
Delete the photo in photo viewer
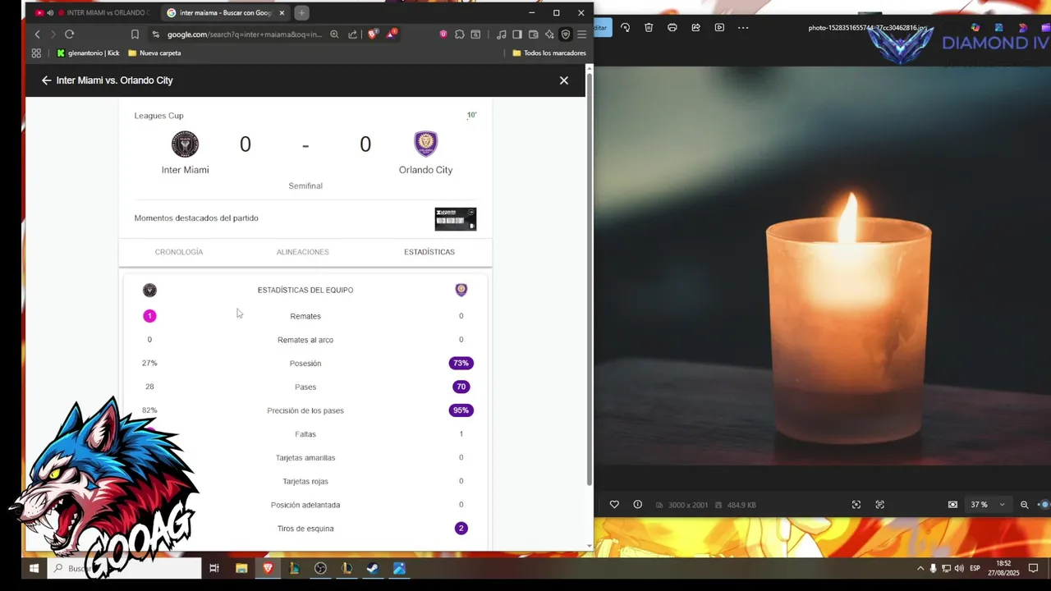pos(649,27)
